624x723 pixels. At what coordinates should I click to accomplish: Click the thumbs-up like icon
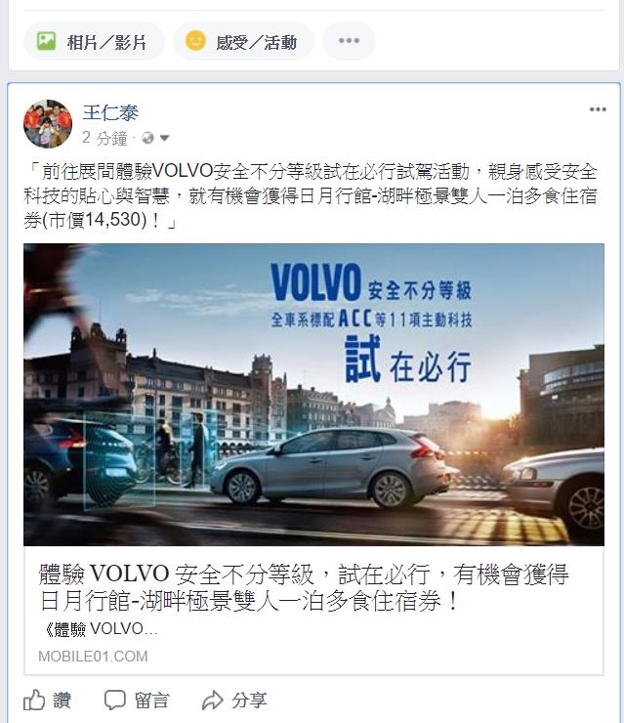pyautogui.click(x=34, y=700)
